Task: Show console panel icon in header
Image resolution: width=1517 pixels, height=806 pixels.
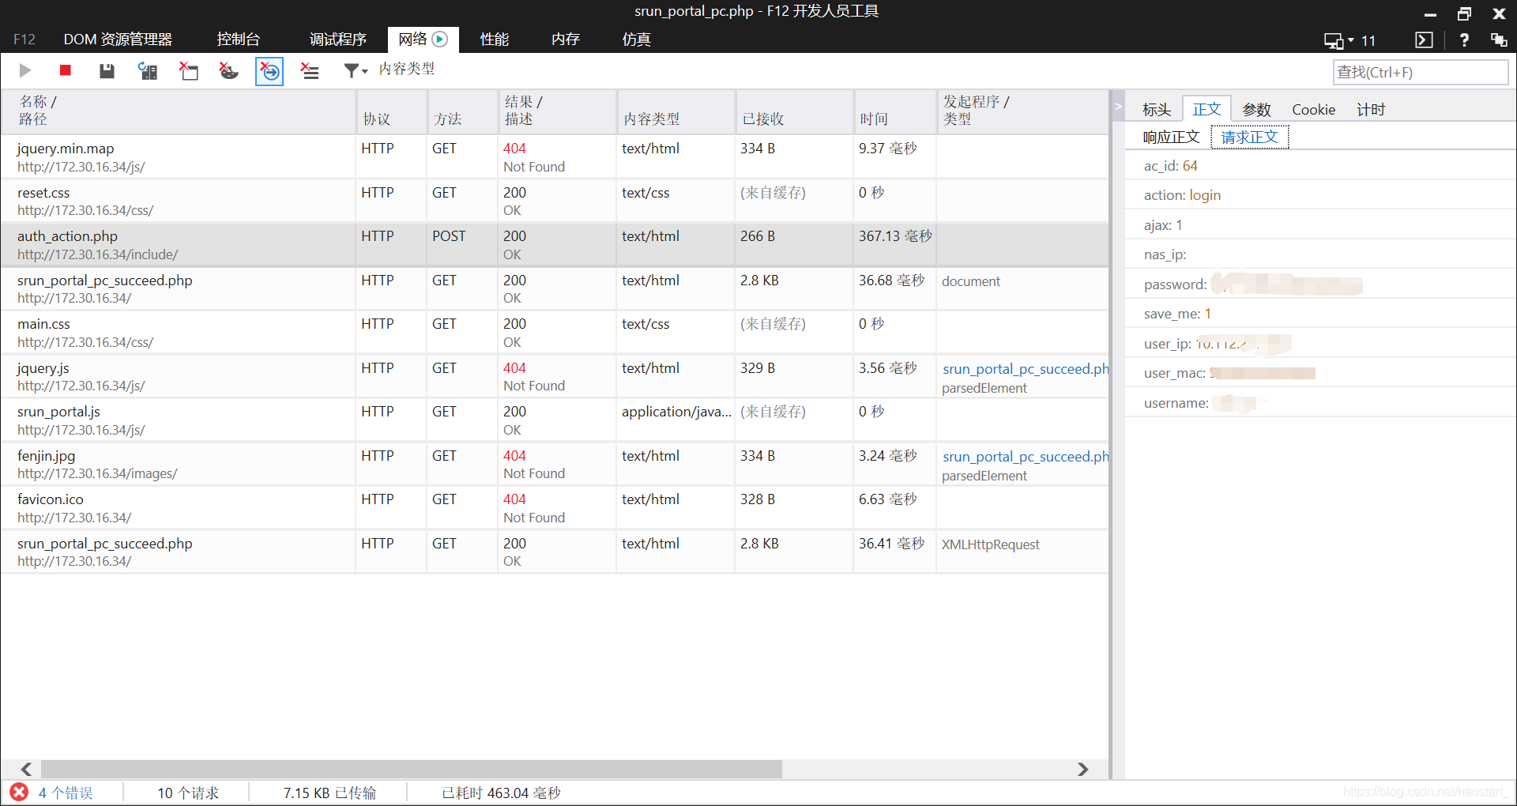Action: pos(1424,40)
